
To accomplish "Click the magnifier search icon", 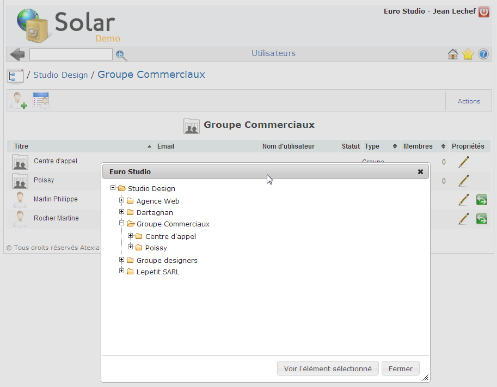I will [x=121, y=55].
